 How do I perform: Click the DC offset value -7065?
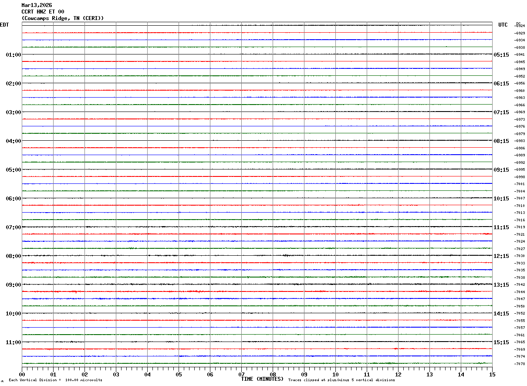pos(520,342)
